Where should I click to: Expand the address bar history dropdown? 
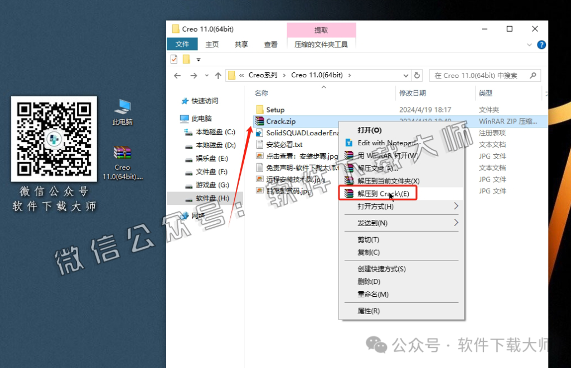pos(406,76)
